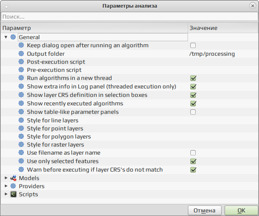This screenshot has height=216, width=259.
Task: Click the Models group icon
Action: (x=13, y=178)
